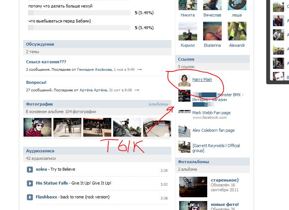Screen dimensions: 289x210
Task: Open first photo of helmeted rider in sunglasses
Action: [38, 127]
